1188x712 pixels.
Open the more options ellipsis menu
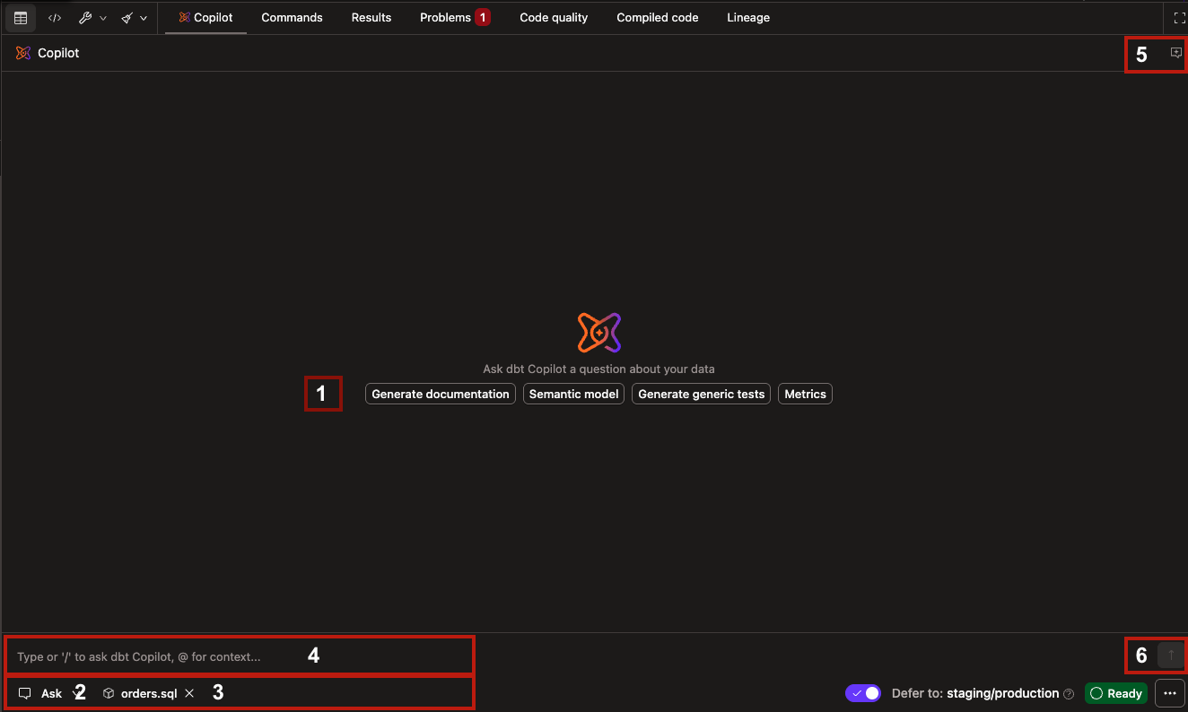1170,692
